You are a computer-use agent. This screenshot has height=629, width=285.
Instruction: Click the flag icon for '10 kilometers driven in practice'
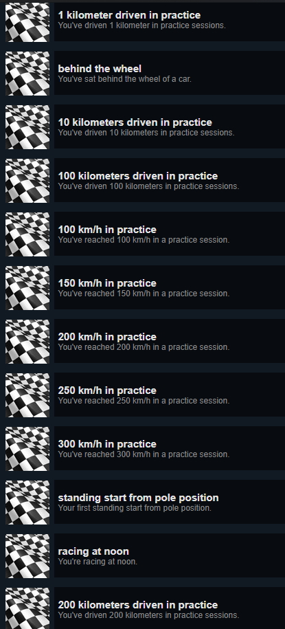coord(27,126)
